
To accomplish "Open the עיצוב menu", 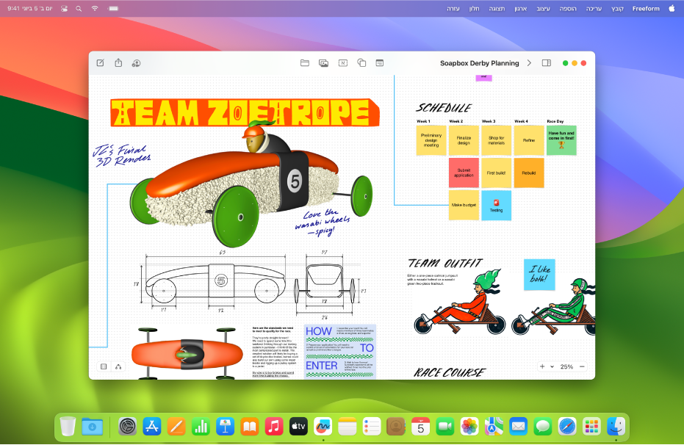I will tap(543, 8).
